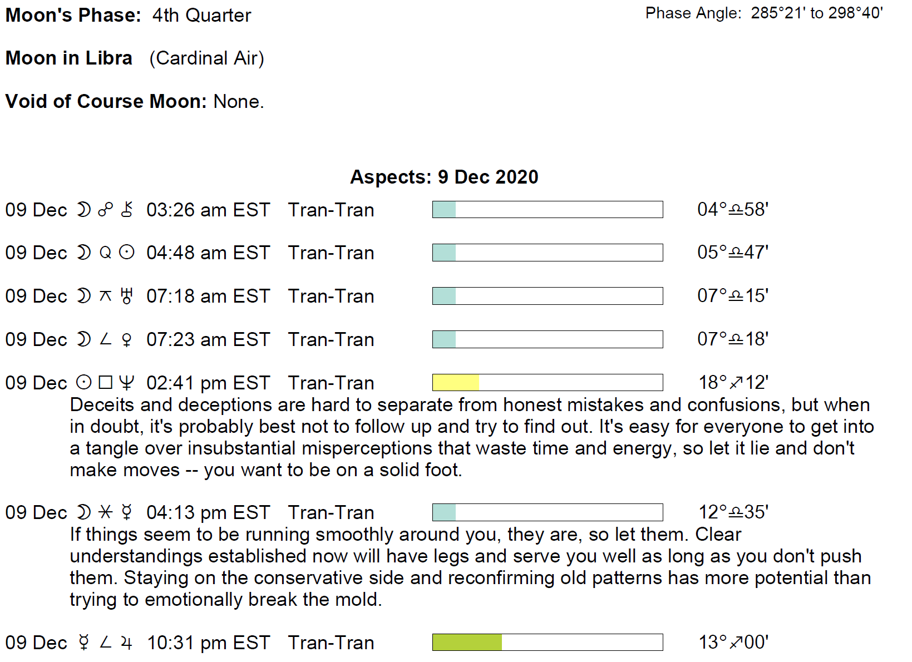This screenshot has height=662, width=912.
Task: Click the "Void of Course Moon:" label
Action: tap(106, 101)
